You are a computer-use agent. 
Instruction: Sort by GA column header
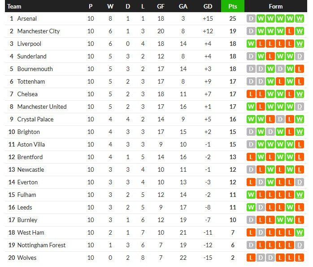tap(183, 6)
